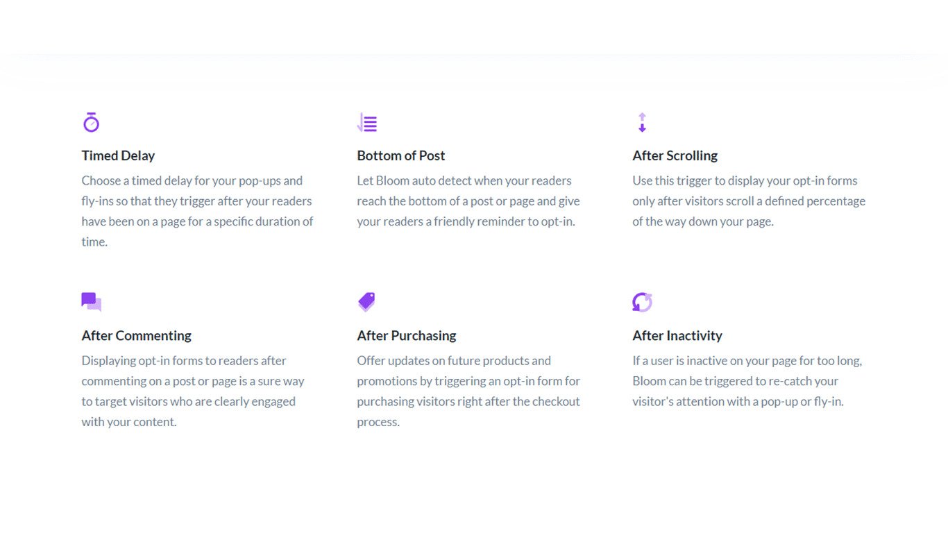Select the After Scrolling heading
The width and height of the screenshot is (948, 533).
(x=675, y=155)
